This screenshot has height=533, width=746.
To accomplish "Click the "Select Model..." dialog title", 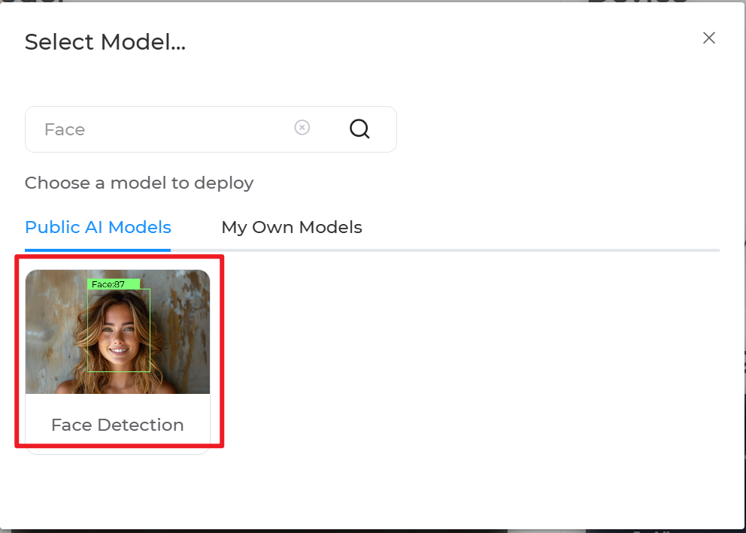I will (105, 42).
